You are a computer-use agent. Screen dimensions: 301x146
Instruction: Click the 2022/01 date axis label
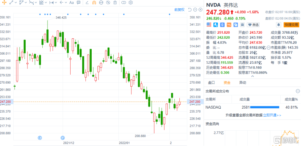pyautogui.click(x=124, y=143)
